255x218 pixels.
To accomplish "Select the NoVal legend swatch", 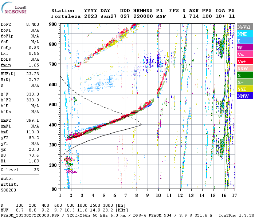I will tap(245, 27).
